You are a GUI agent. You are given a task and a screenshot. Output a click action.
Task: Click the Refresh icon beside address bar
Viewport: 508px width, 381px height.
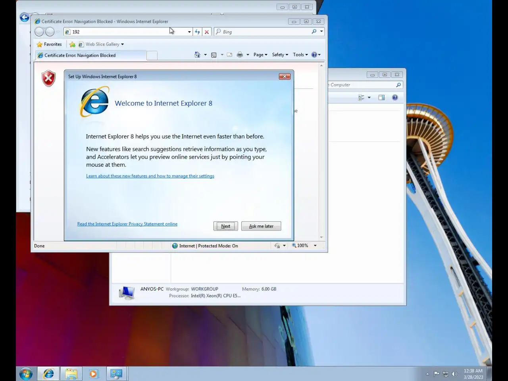coord(197,32)
